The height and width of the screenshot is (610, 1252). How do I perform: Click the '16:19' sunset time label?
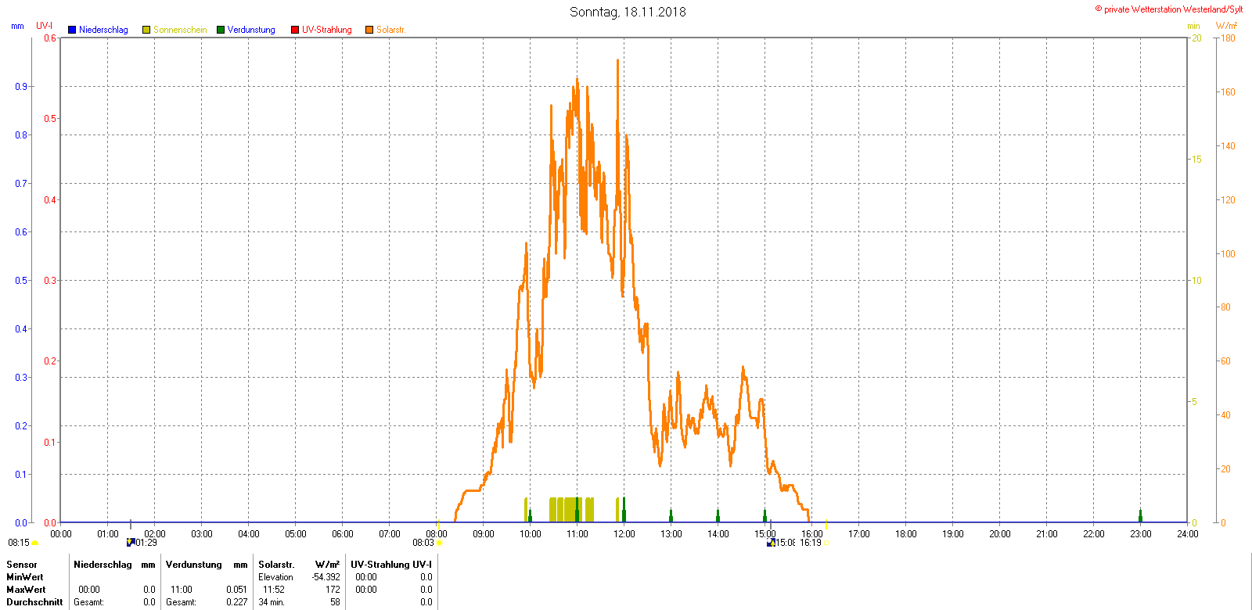tap(811, 543)
